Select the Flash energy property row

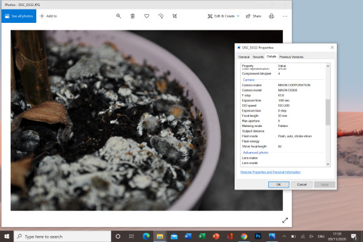click(x=283, y=141)
